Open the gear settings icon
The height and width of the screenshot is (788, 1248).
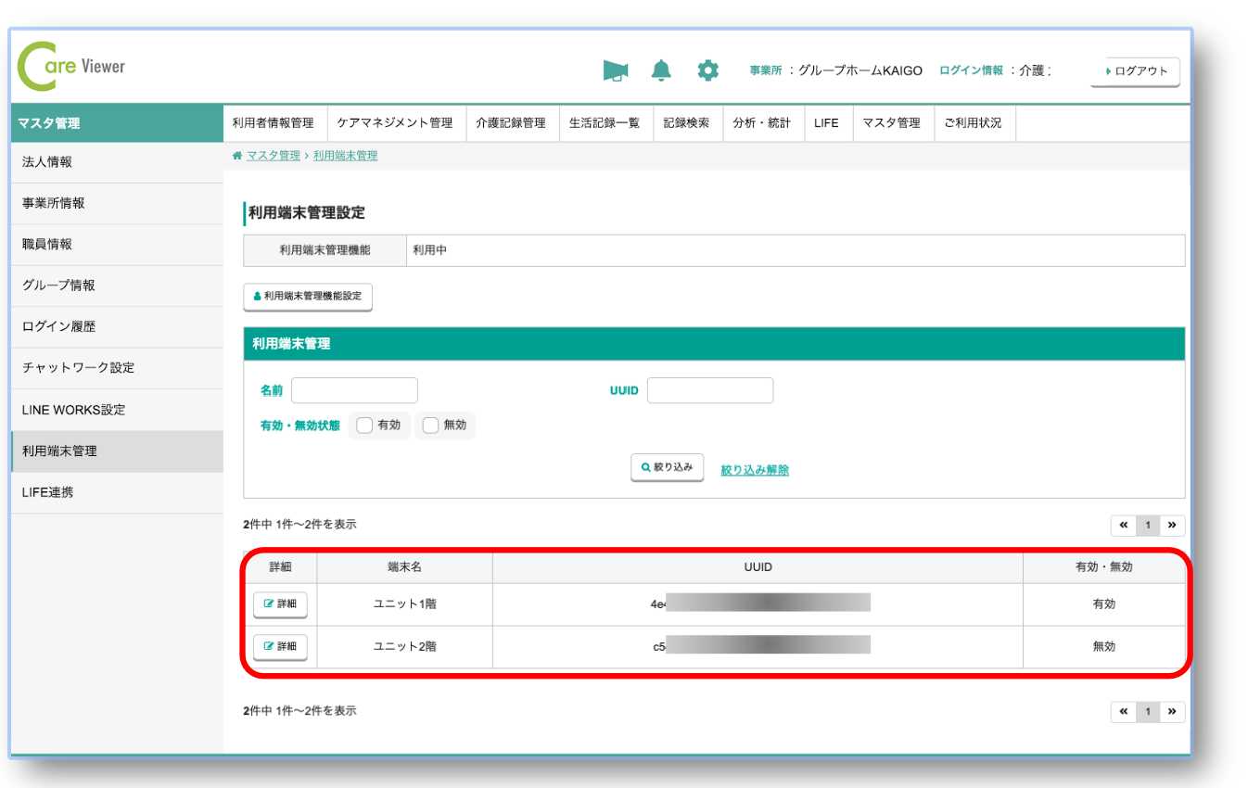coord(707,70)
